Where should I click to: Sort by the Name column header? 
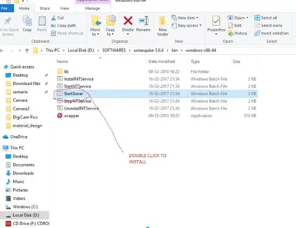click(62, 62)
